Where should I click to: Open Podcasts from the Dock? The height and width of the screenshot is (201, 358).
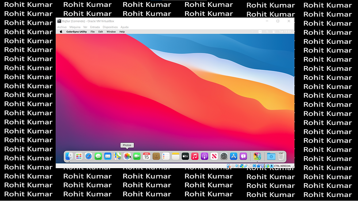(x=204, y=156)
